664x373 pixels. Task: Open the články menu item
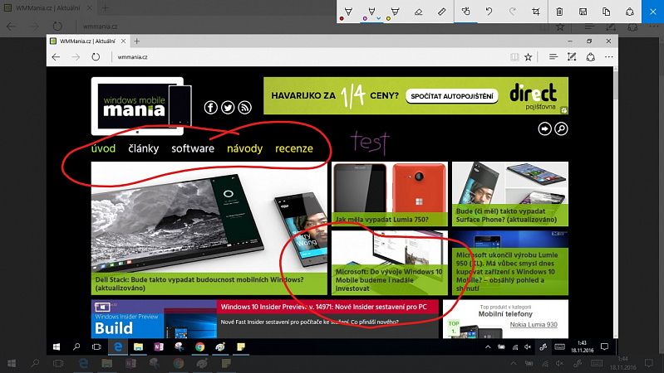coord(144,148)
